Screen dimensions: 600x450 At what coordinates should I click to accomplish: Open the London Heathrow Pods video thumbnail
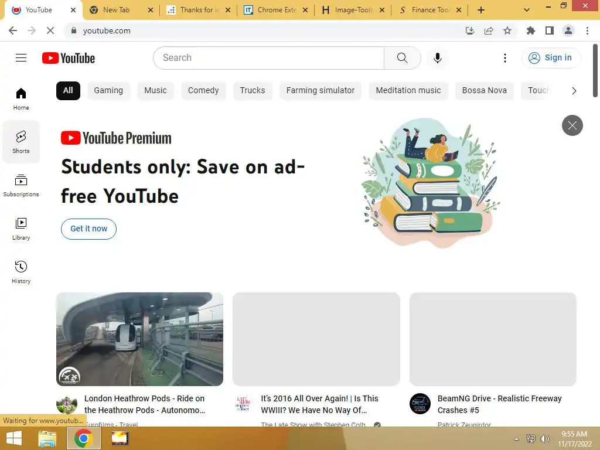139,339
